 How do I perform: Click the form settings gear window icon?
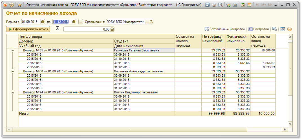[x=283, y=29]
